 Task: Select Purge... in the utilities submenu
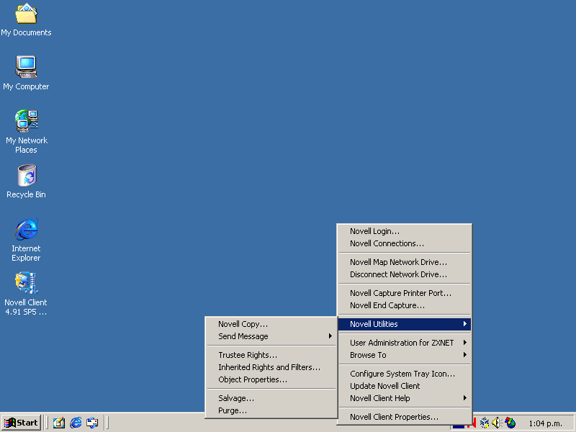tap(271, 410)
